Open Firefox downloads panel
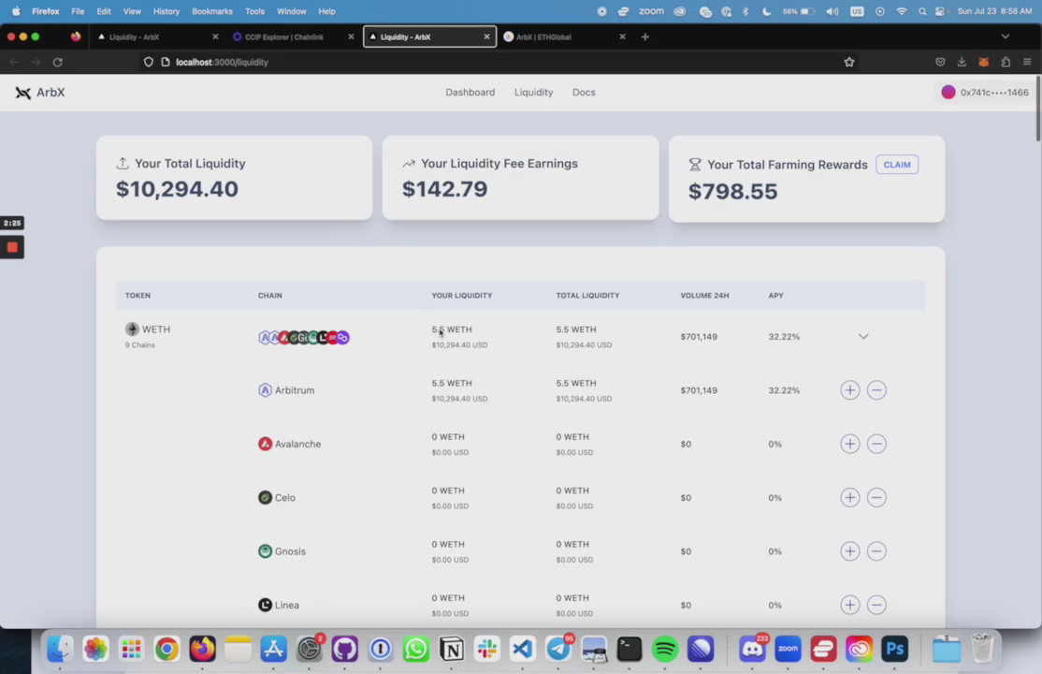This screenshot has width=1042, height=674. (962, 62)
